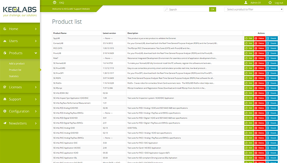
Task: View Details of SC-NomadLAB product
Action: click(272, 63)
